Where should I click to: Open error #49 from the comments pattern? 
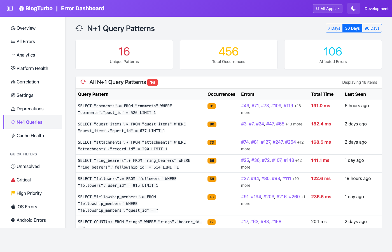(x=244, y=106)
